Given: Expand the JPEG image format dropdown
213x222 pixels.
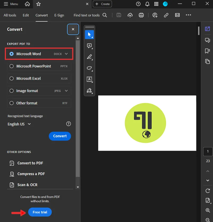Looking at the screenshot, I should (66, 91).
